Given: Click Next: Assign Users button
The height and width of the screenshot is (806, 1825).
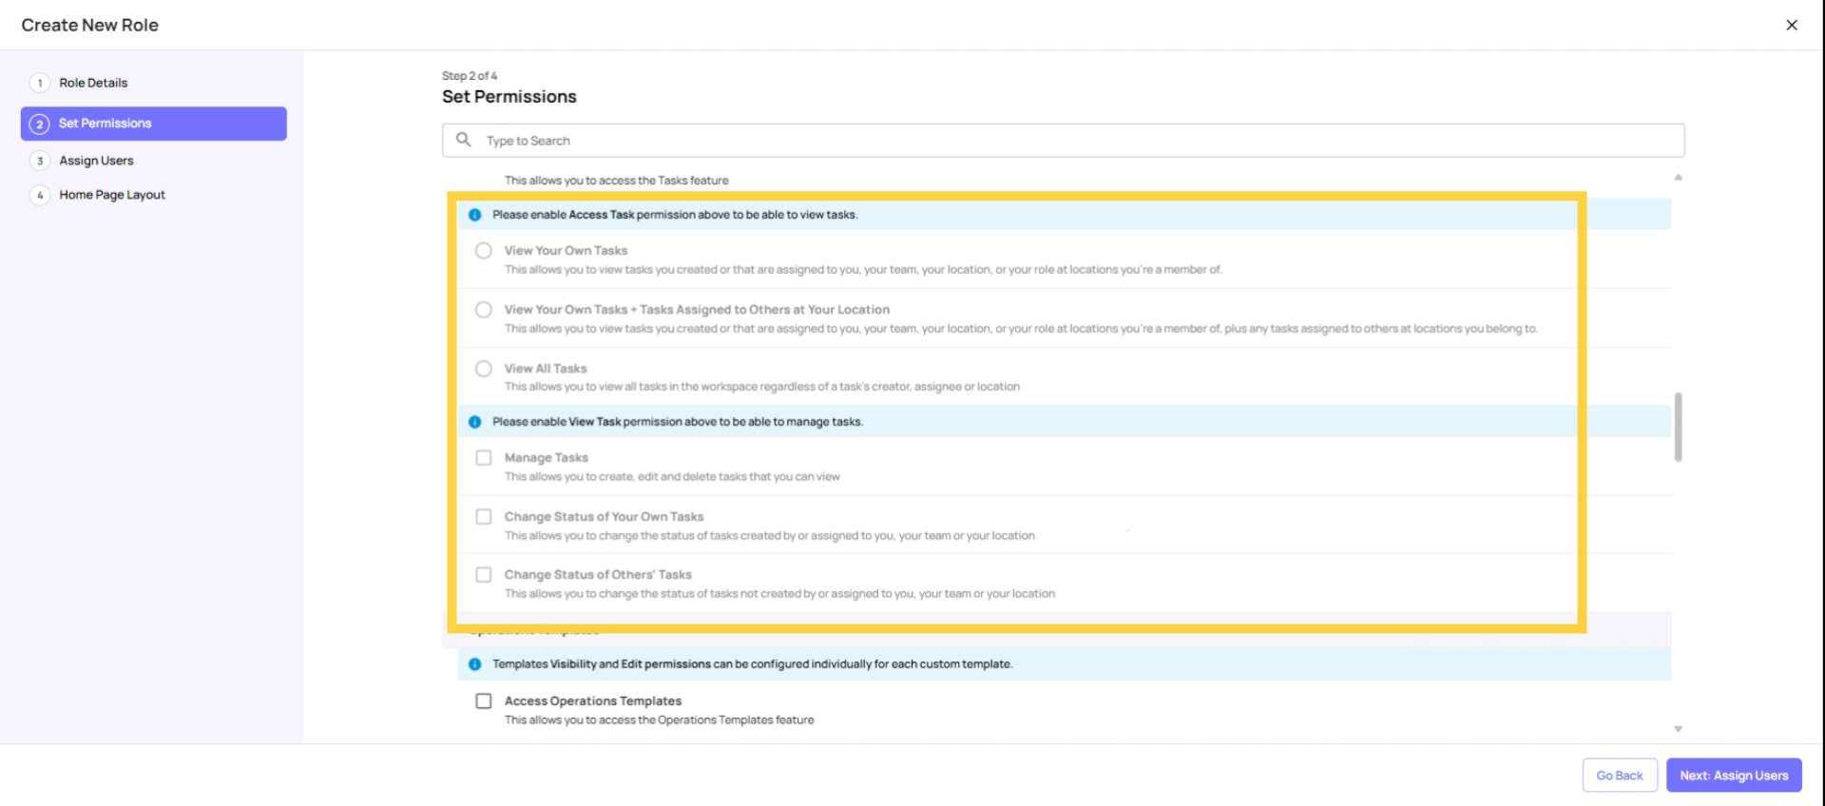Looking at the screenshot, I should pos(1734,776).
